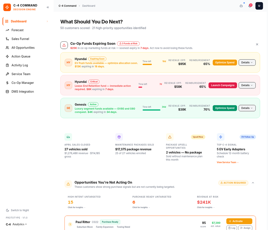The width and height of the screenshot is (268, 230).
Task: Click the C-4 Command lightning logo
Action: [7, 7]
